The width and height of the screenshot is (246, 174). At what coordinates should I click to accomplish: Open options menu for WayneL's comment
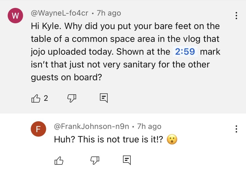click(236, 16)
